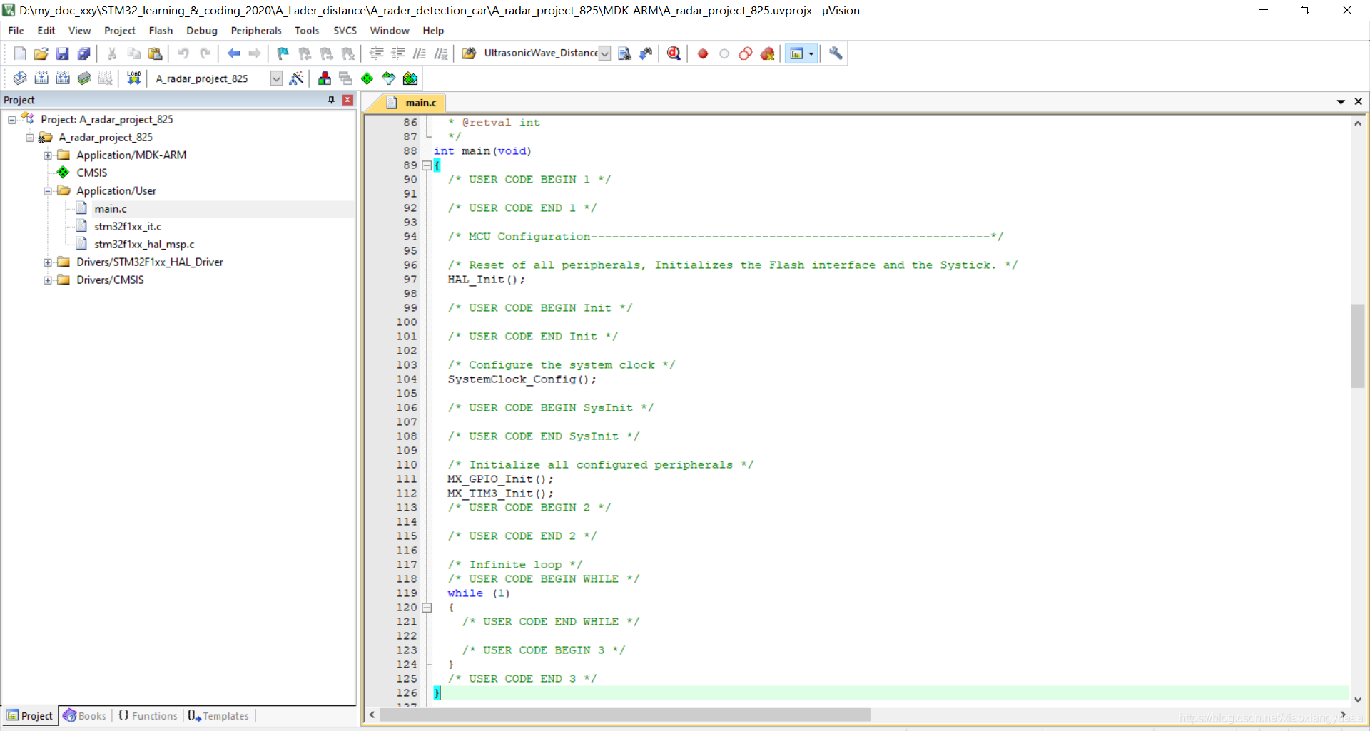Paste clipboard contents using Paste icon
1370x731 pixels.
[x=155, y=53]
